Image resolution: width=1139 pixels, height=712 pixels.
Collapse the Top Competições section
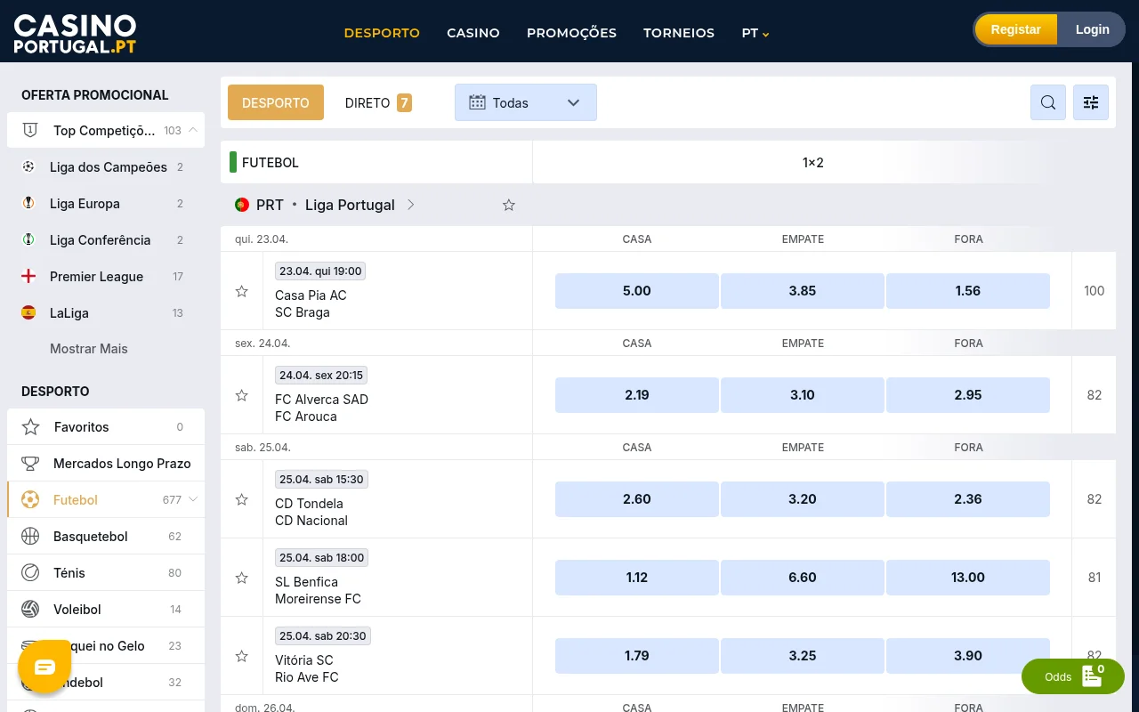click(193, 130)
